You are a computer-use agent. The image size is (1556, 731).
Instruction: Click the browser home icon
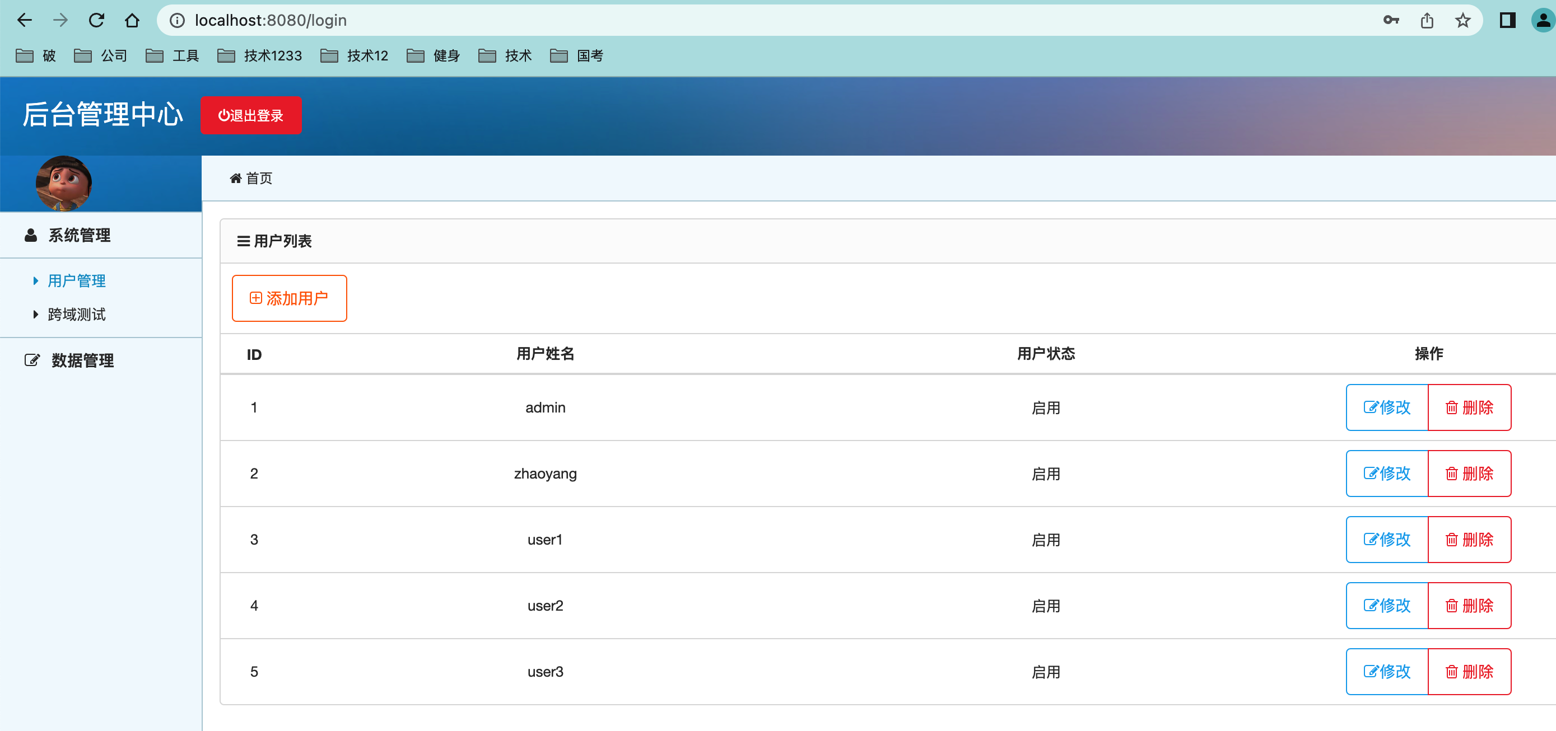pos(132,21)
